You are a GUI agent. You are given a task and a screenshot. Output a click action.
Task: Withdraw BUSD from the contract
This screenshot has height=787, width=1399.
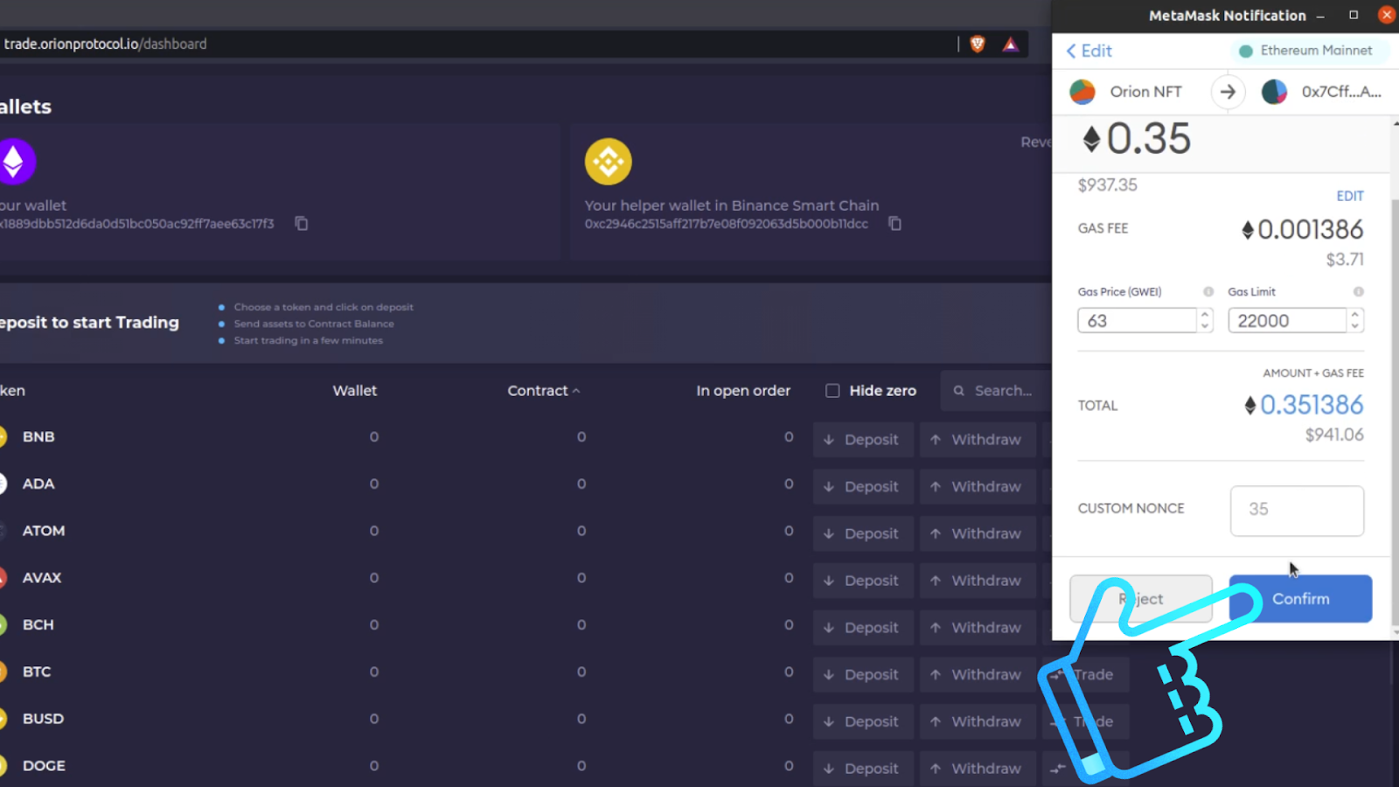(x=978, y=721)
